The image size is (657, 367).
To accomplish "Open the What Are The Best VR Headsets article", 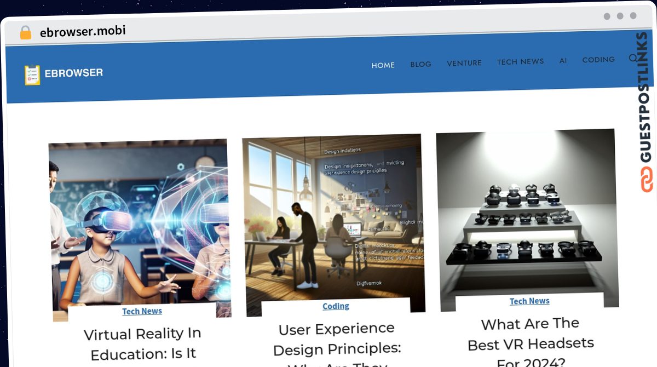I will [x=530, y=343].
